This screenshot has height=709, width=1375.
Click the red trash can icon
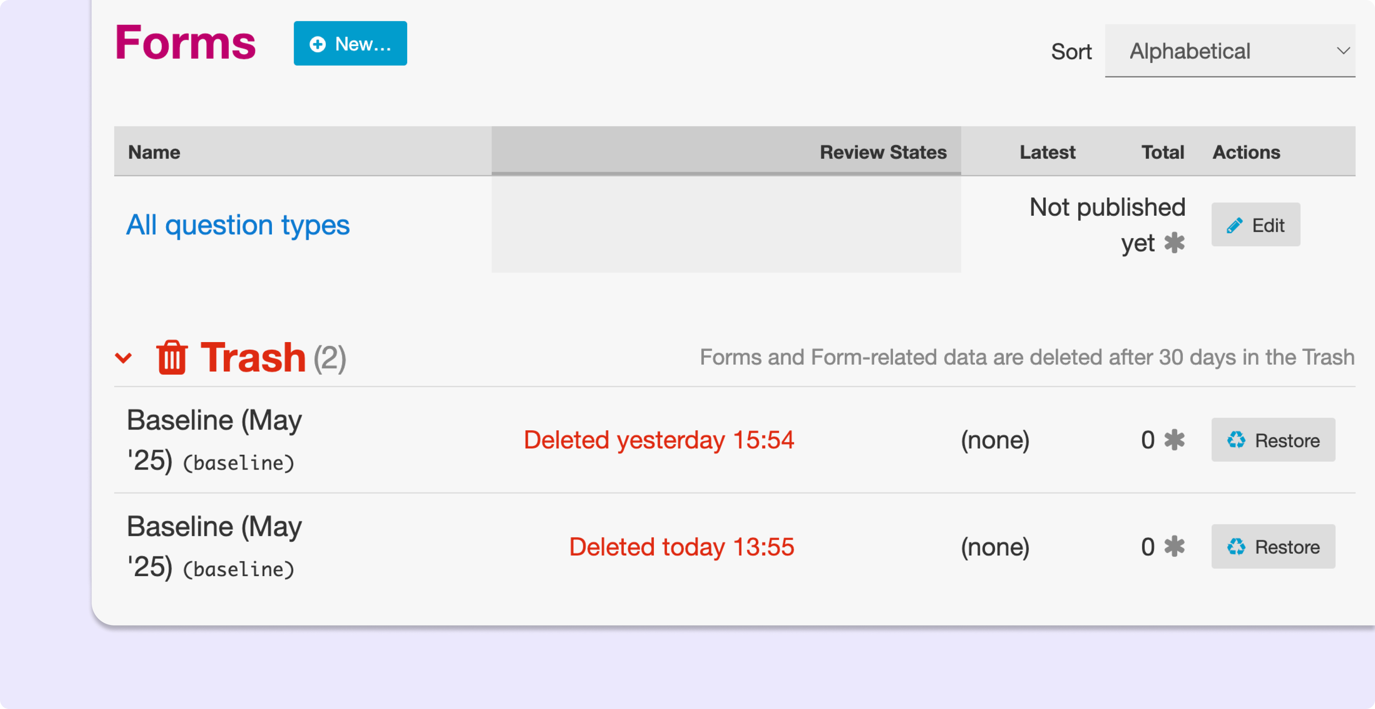[172, 357]
